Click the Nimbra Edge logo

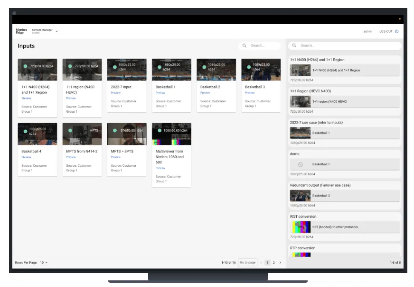(22, 31)
